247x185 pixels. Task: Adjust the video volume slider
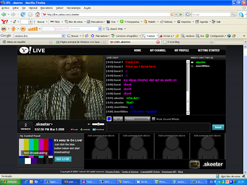(x=98, y=124)
